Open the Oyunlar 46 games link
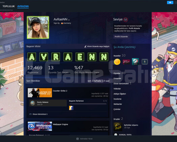The width and height of the screenshot is (177, 142). (119, 73)
